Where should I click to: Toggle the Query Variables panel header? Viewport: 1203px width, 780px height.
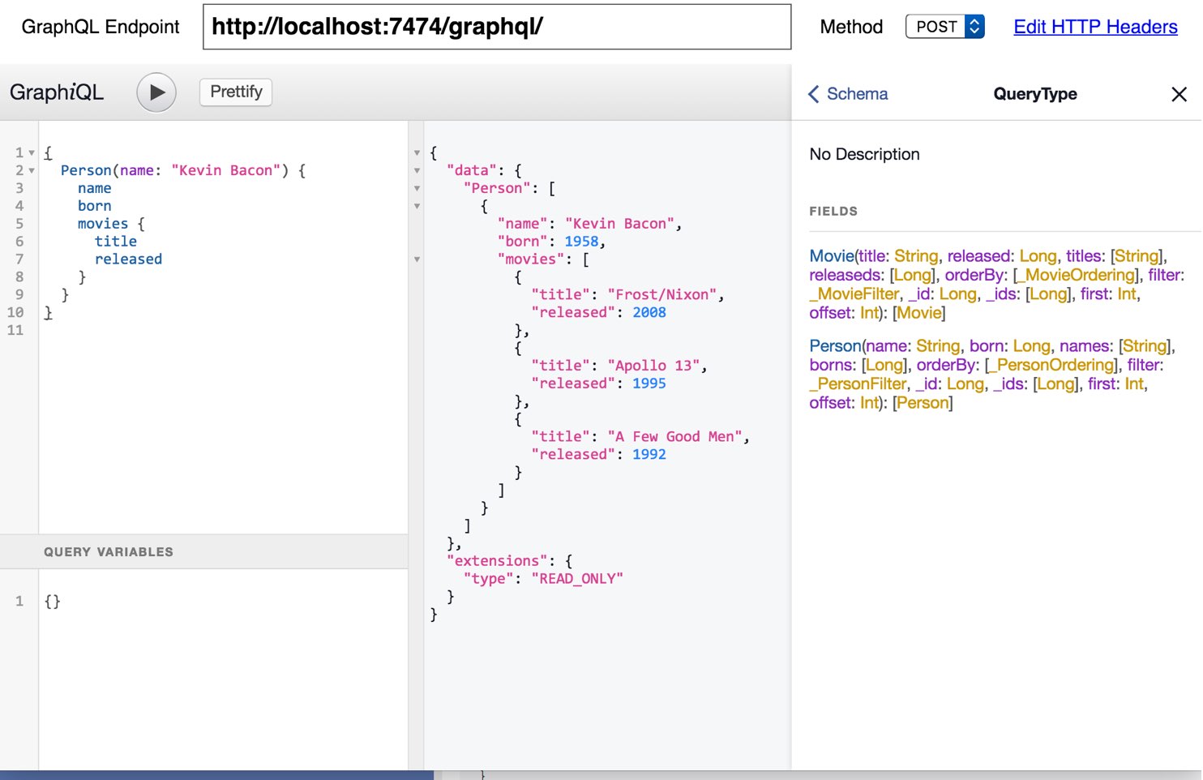coord(203,551)
